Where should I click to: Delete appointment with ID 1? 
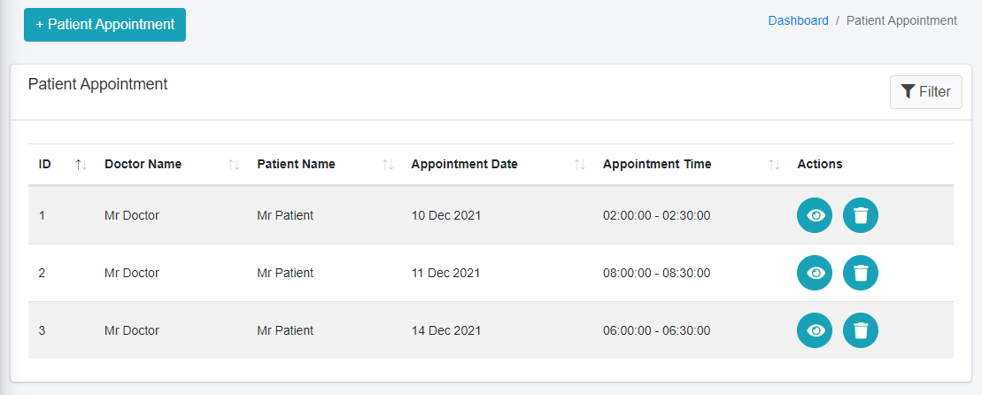click(860, 215)
